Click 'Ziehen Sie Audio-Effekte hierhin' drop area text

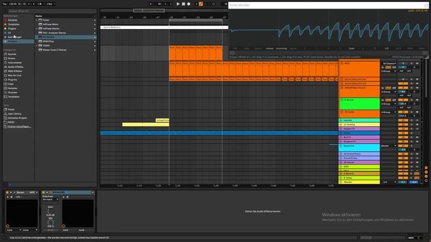pyautogui.click(x=263, y=212)
